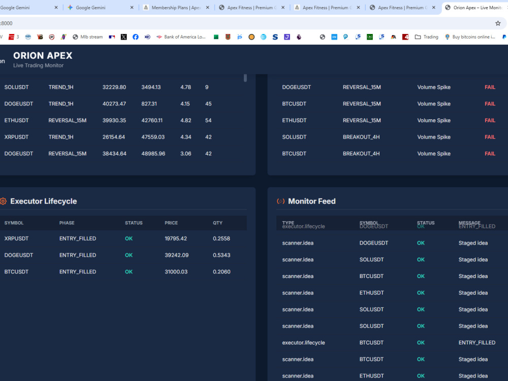Open the AT&T globe bookmark

263,37
